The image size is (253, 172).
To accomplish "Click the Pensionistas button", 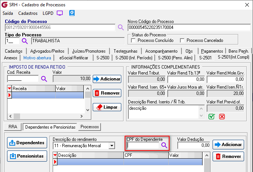I will click(27, 156).
